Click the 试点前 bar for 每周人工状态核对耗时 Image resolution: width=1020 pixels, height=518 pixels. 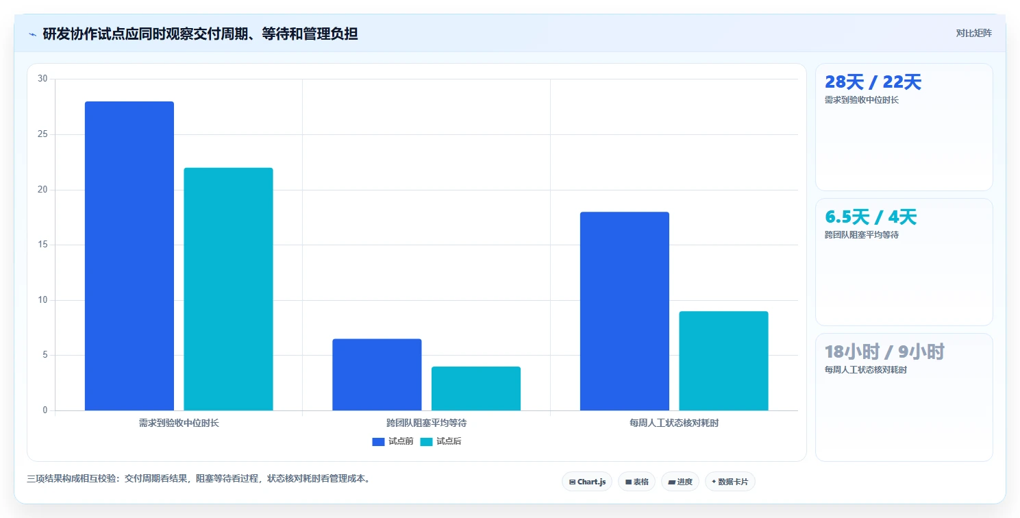(625, 311)
